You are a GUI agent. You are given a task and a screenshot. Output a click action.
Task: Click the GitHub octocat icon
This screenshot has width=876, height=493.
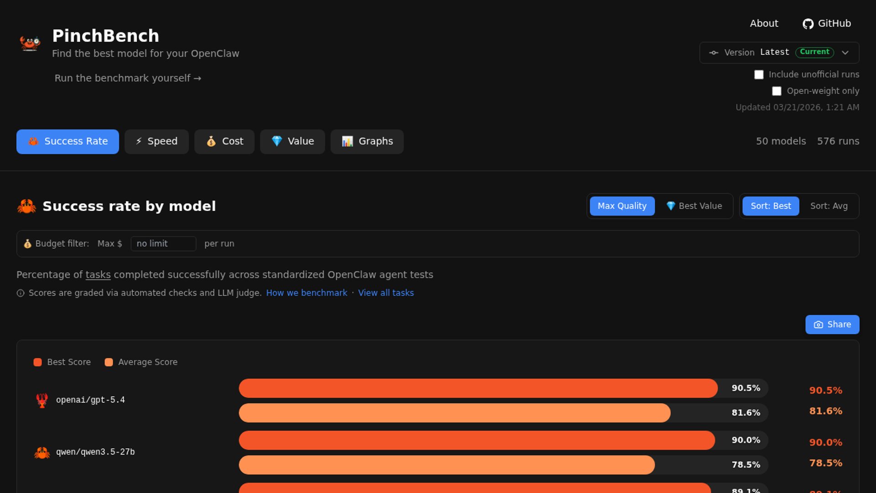(x=808, y=24)
